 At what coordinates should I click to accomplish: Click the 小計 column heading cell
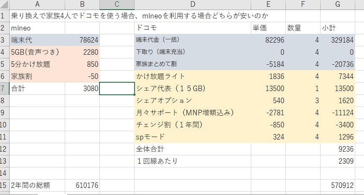(337, 28)
